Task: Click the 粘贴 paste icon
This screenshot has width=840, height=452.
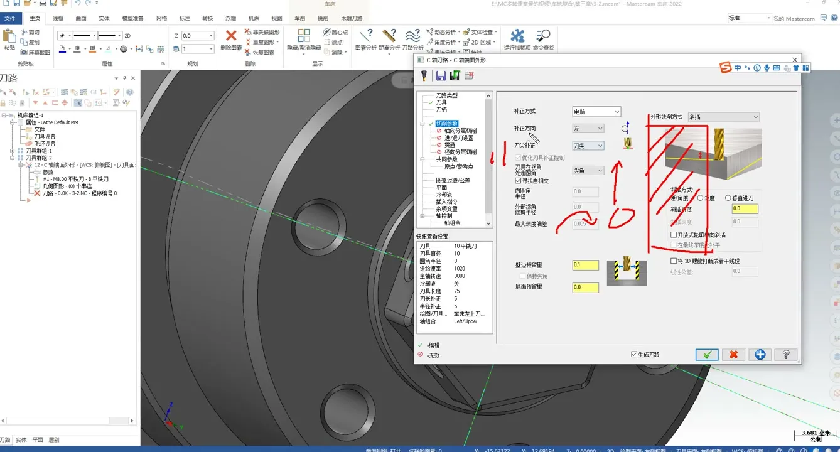Action: pyautogui.click(x=9, y=36)
